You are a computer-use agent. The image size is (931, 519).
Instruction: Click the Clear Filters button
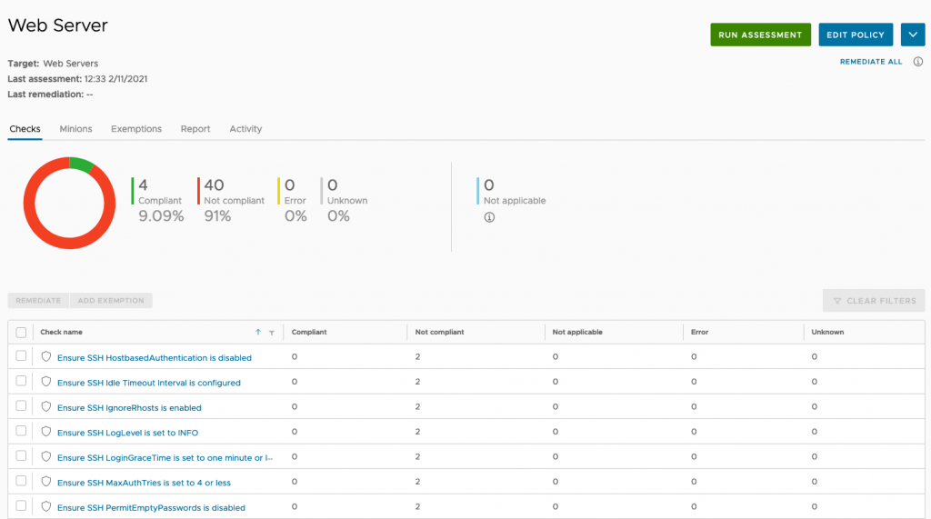pyautogui.click(x=874, y=301)
